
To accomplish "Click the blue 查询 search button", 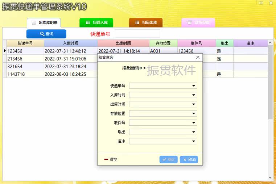I will (x=46, y=34).
